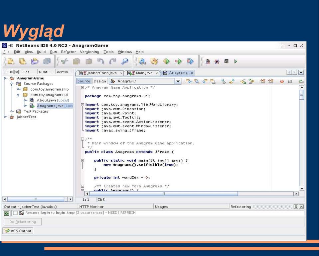Click the refresh refactoring preview icon
Image resolution: width=319 pixels, height=256 pixels.
point(7,213)
